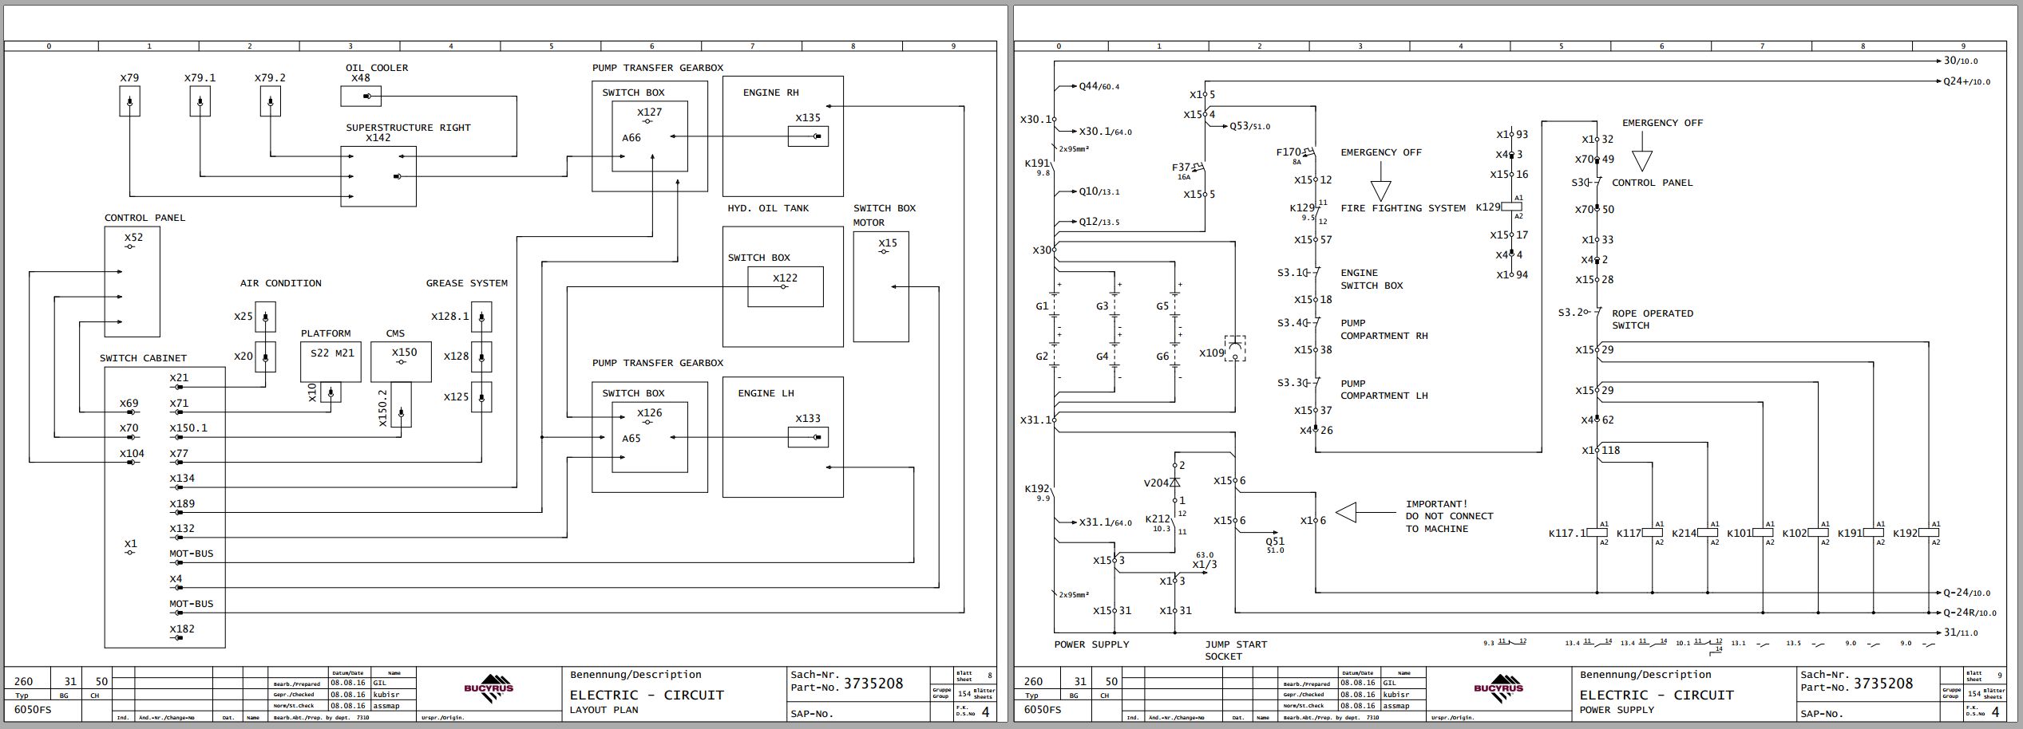Select the X20 air condition connector

coord(265,357)
